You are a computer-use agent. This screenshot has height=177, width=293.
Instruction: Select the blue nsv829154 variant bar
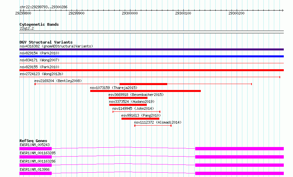pyautogui.click(x=151, y=56)
